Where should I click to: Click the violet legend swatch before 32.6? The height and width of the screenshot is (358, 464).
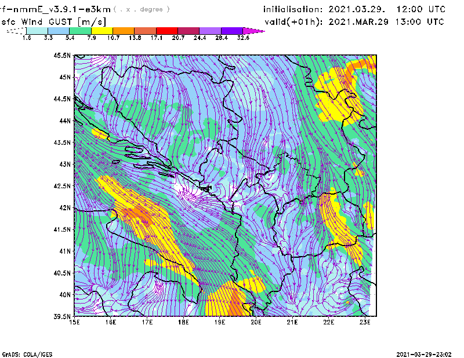point(232,31)
